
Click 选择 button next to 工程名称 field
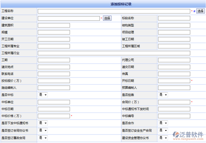click(200, 11)
